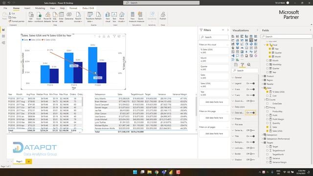The height and width of the screenshot is (176, 313).
Task: Turn on the Zoom slider toggle
Action: pyautogui.click(x=252, y=101)
